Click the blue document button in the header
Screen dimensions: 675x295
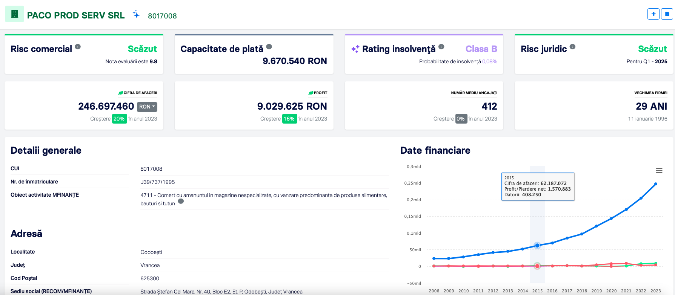pyautogui.click(x=667, y=14)
